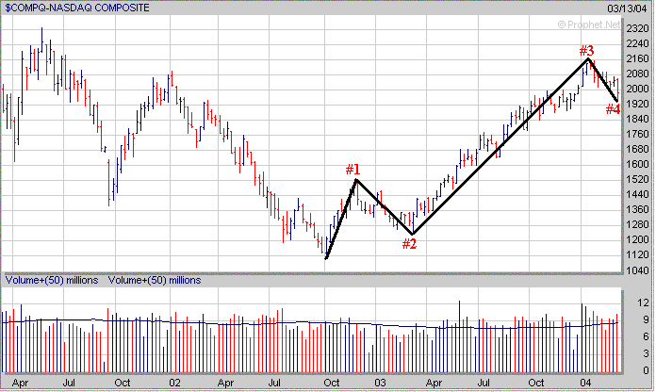Screen dimensions: 656x392
Task: Select the 9 volume axis label
Action: (646, 319)
